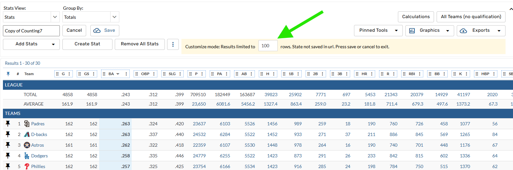Toggle the pin for the Astros row

click(8, 145)
